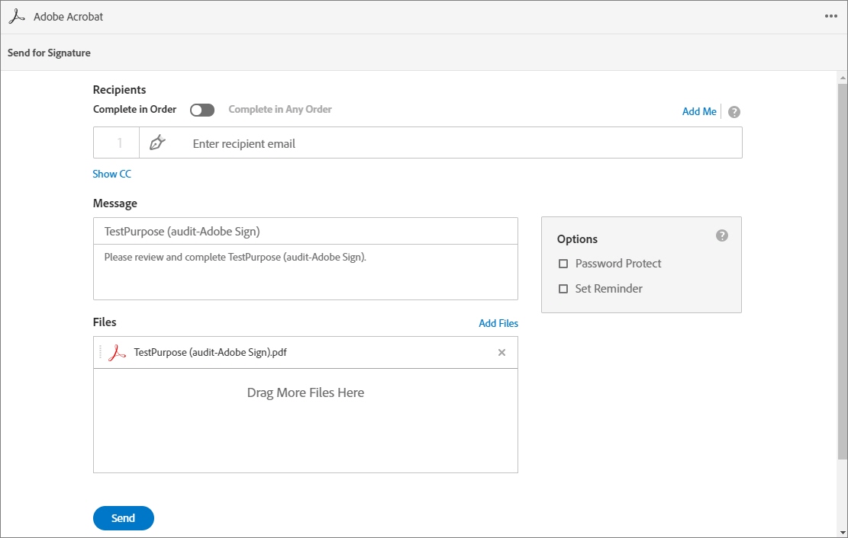This screenshot has width=848, height=538.
Task: Click the recipient email input field
Action: [382, 143]
